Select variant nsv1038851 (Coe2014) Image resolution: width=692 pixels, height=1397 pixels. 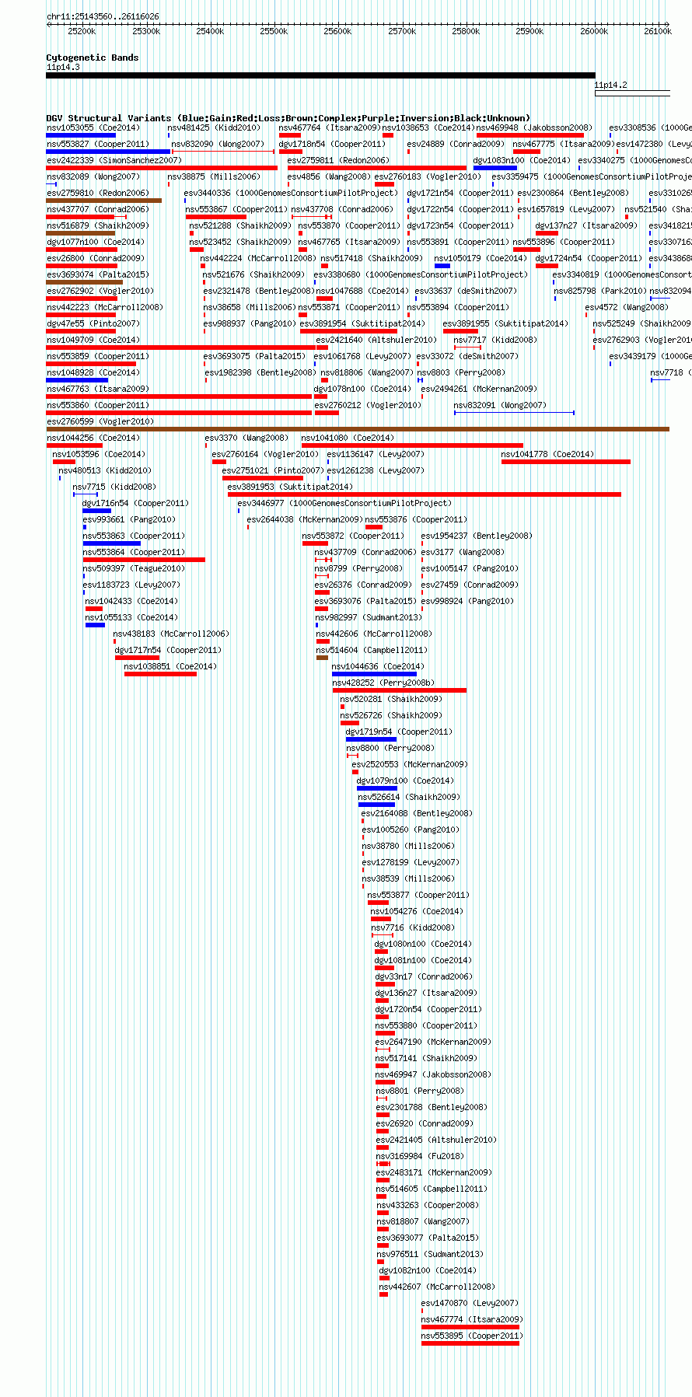pyautogui.click(x=170, y=666)
